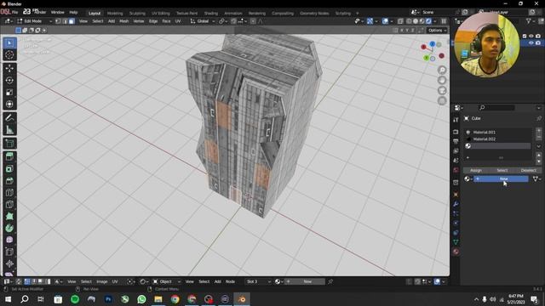Open the Scene selector dropdown
The height and width of the screenshot is (306, 545).
[415, 12]
